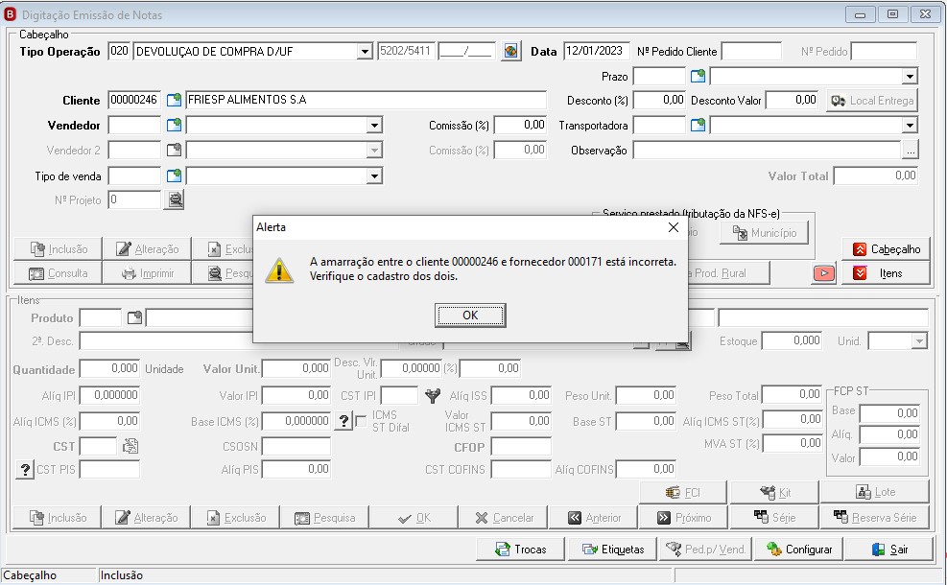Switch to the Cabeçalho section button
Image resolution: width=947 pixels, height=585 pixels.
click(886, 249)
